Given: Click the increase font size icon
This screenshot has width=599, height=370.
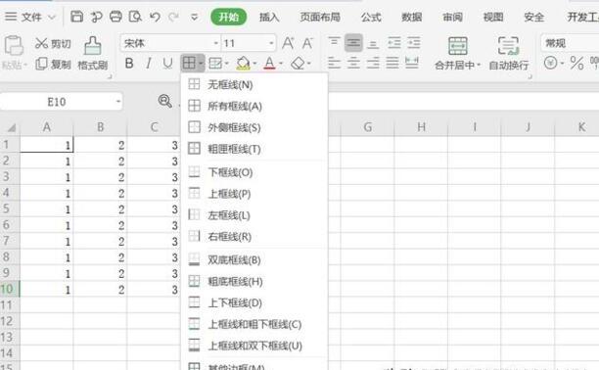Looking at the screenshot, I should (x=288, y=43).
